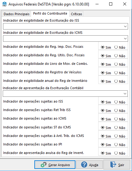Switch to the Dados Principais tab
Viewport: 132px width, 171px height.
[x=16, y=14]
